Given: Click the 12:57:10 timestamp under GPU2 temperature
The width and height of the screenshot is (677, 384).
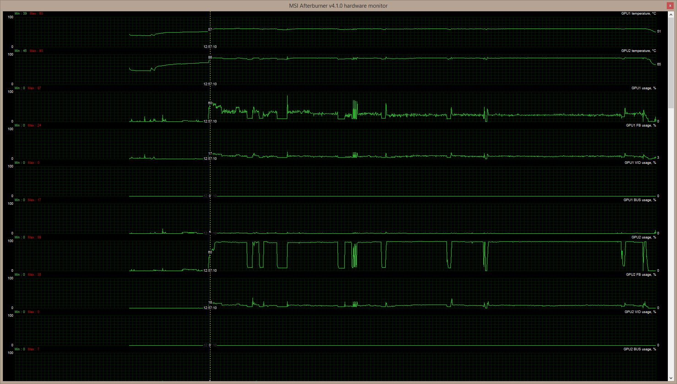Looking at the screenshot, I should pyautogui.click(x=210, y=84).
